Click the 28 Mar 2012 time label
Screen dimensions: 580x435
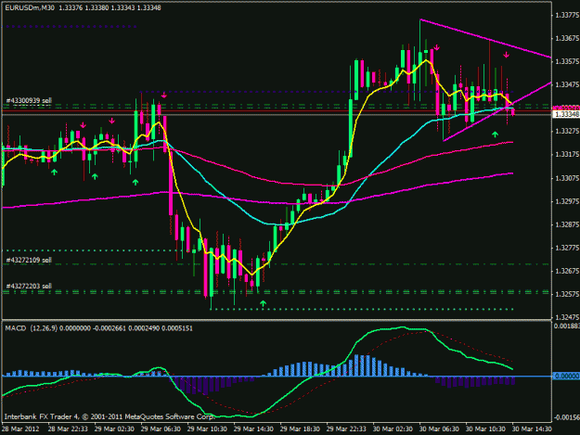tap(20, 429)
